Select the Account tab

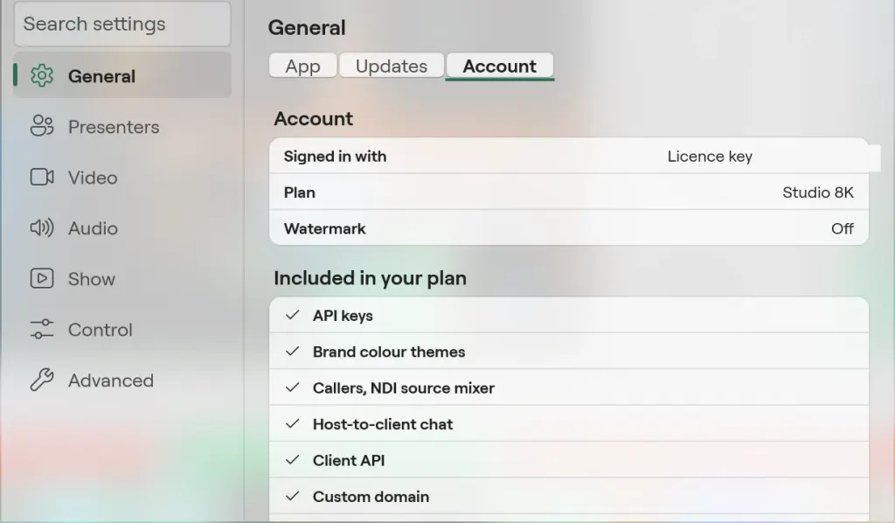499,66
